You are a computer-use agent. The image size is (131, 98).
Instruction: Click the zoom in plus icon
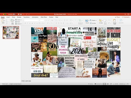tap(125, 84)
